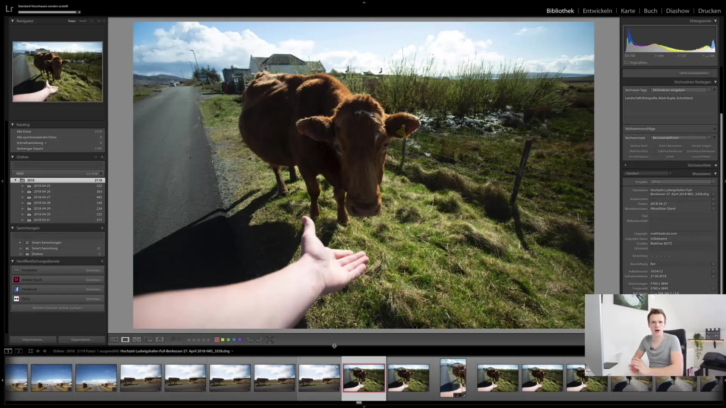Click Importieren button to import photos
The image size is (726, 408).
coord(33,340)
